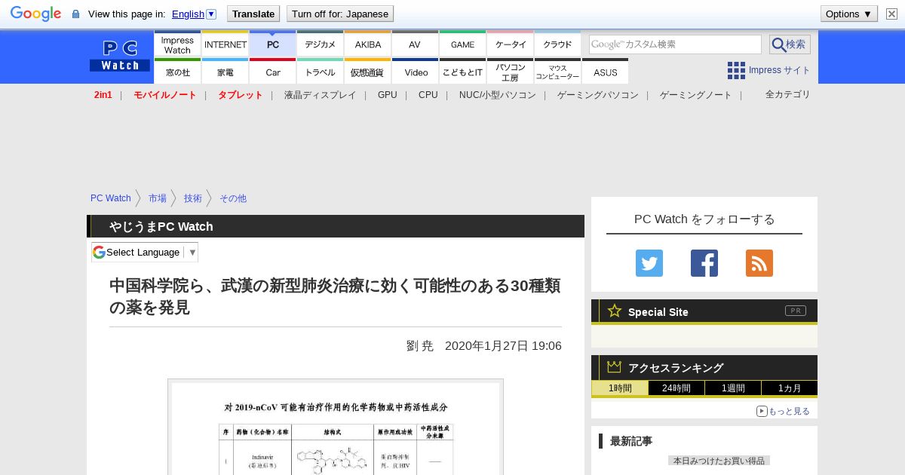Click the Facebook follow icon
905x475 pixels.
pyautogui.click(x=704, y=263)
